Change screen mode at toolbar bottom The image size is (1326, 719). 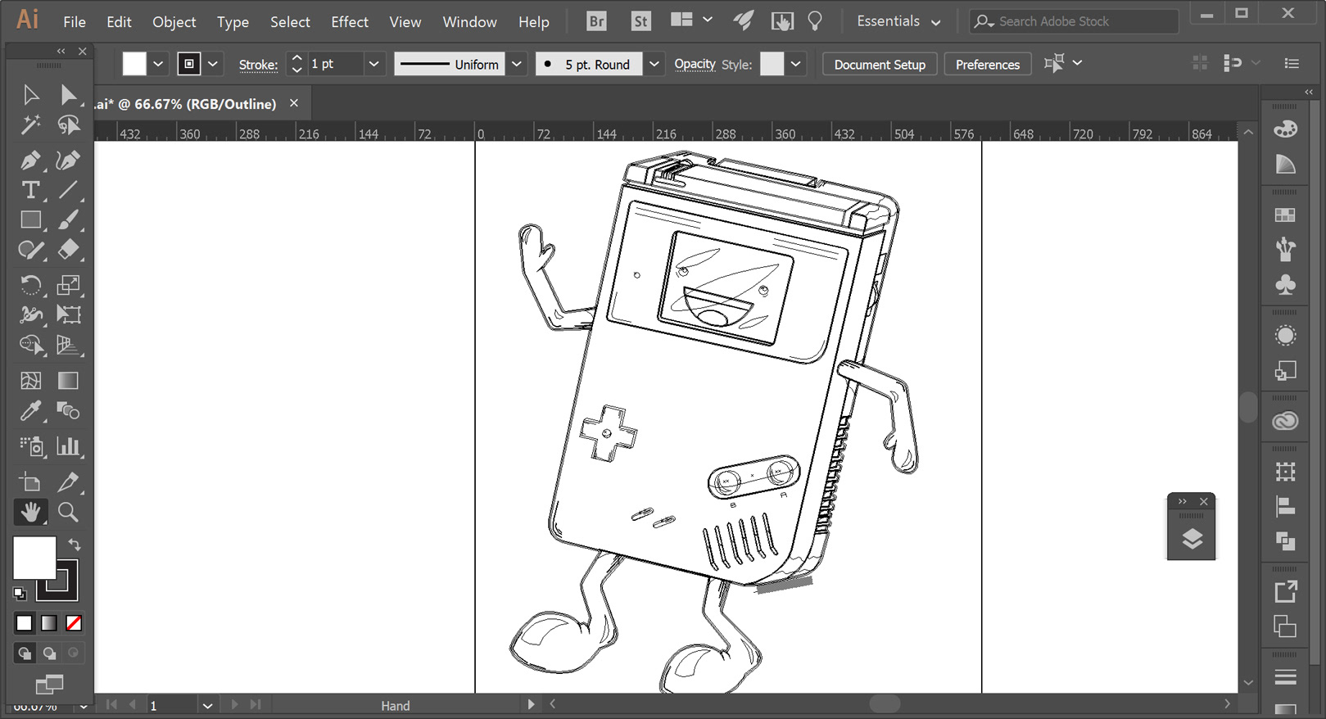(49, 683)
